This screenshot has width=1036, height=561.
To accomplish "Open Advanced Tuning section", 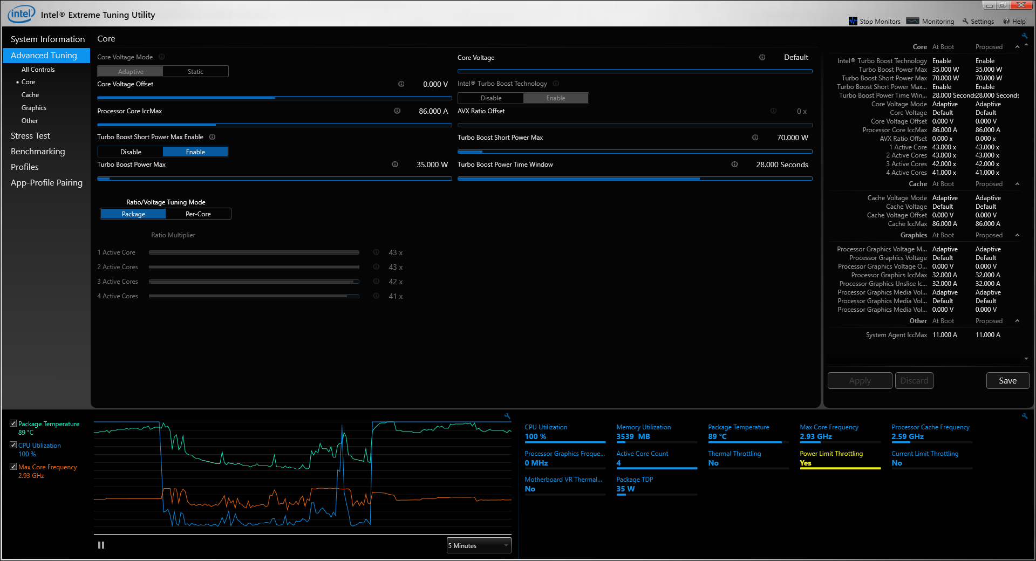I will 46,55.
